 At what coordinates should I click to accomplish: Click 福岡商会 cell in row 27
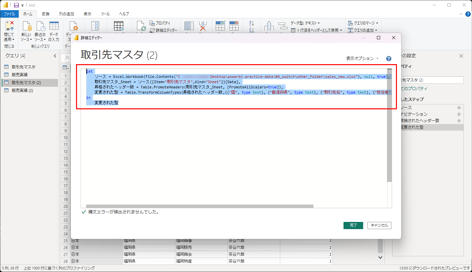tap(201, 254)
